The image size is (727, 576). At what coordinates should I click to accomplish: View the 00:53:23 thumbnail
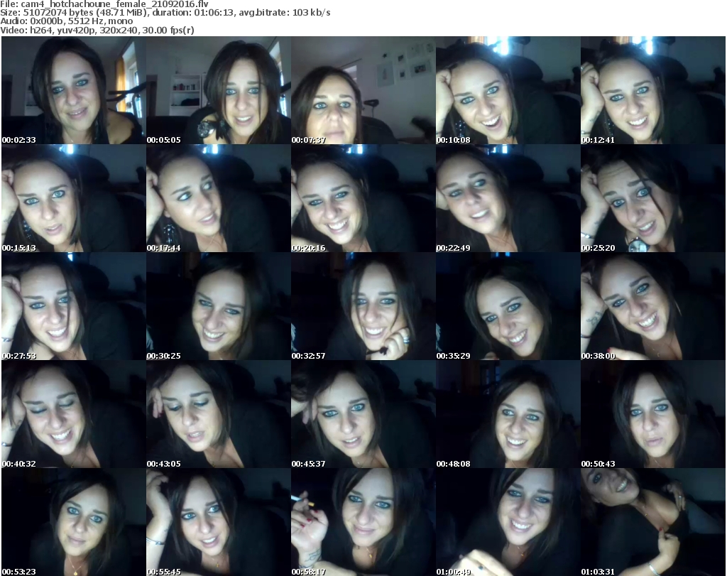point(74,522)
